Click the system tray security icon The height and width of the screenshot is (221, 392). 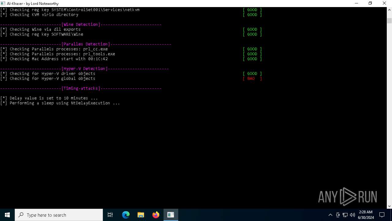[338, 215]
